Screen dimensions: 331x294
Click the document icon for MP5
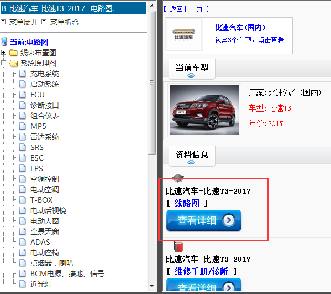(x=22, y=126)
